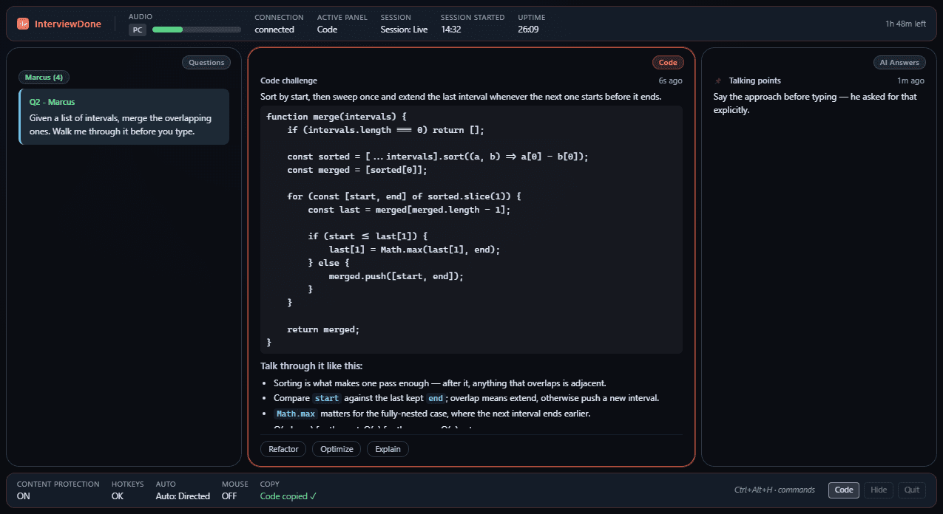Click the "Code challenge" heading

point(288,80)
